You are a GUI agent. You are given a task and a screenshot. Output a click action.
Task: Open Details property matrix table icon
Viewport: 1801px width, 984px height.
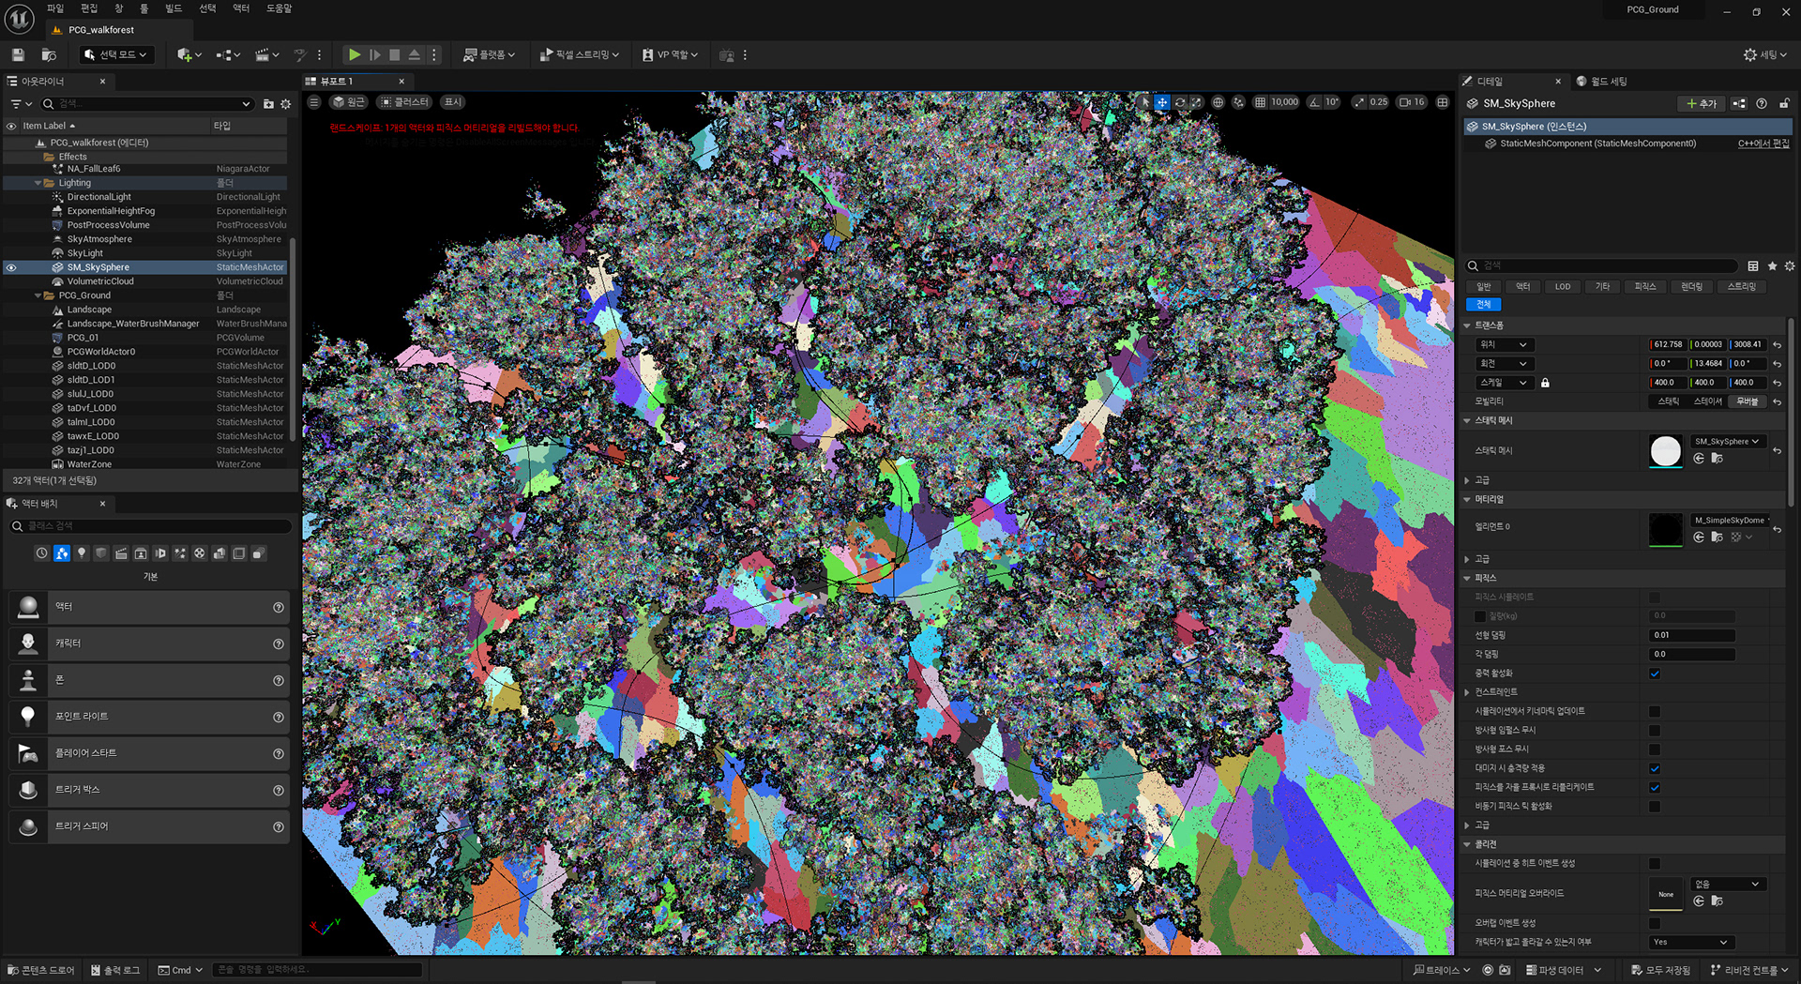click(1753, 266)
